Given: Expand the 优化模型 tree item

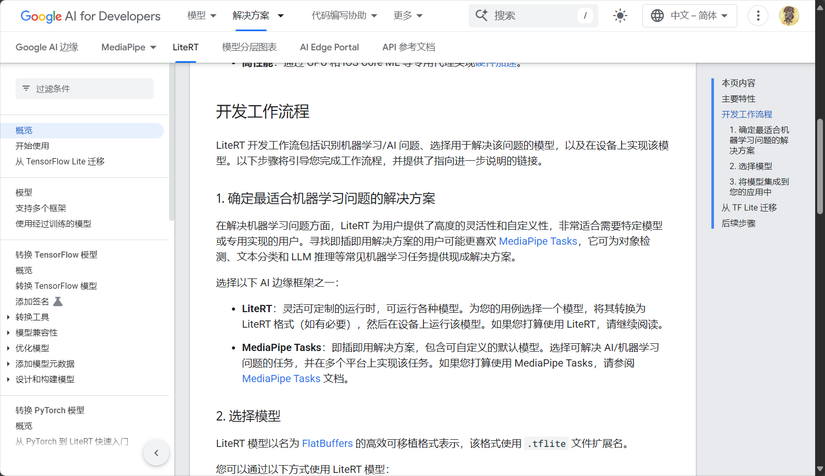Looking at the screenshot, I should click(x=8, y=348).
